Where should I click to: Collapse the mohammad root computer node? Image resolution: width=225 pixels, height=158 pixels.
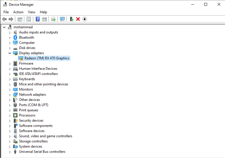[4, 27]
